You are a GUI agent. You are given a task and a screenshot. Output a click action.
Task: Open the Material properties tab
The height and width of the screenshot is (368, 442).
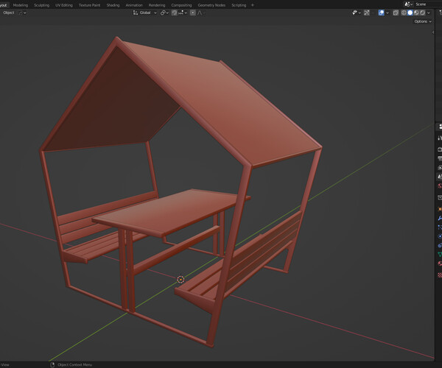[440, 263]
